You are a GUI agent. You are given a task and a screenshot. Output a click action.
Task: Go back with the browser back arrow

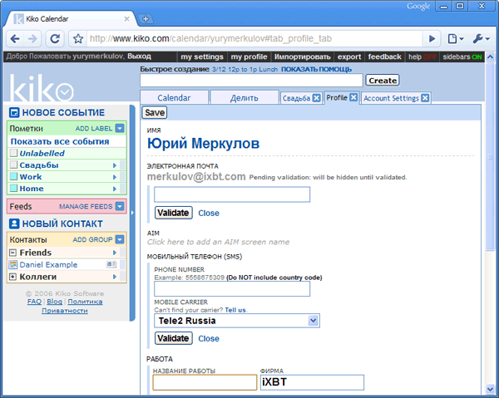point(15,39)
